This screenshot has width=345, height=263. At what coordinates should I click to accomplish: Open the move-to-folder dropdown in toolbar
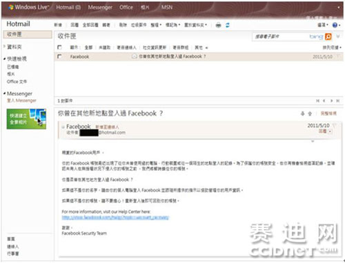point(195,25)
